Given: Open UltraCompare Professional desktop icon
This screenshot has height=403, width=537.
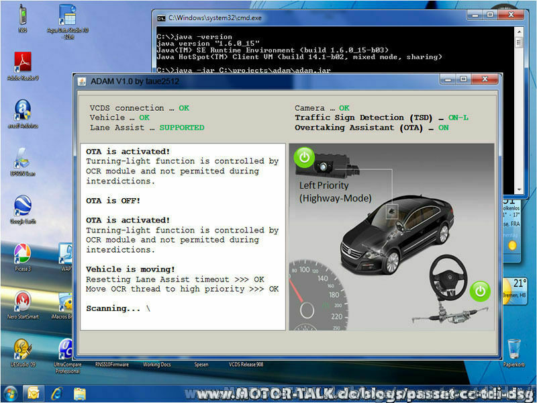Looking at the screenshot, I should click(x=68, y=357).
